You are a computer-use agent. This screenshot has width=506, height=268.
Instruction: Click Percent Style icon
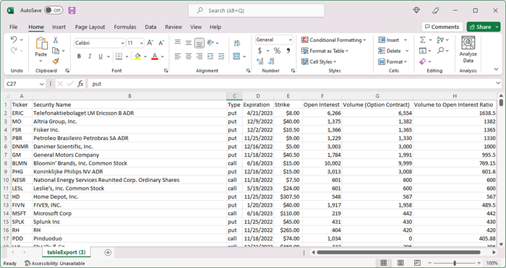pyautogui.click(x=277, y=51)
